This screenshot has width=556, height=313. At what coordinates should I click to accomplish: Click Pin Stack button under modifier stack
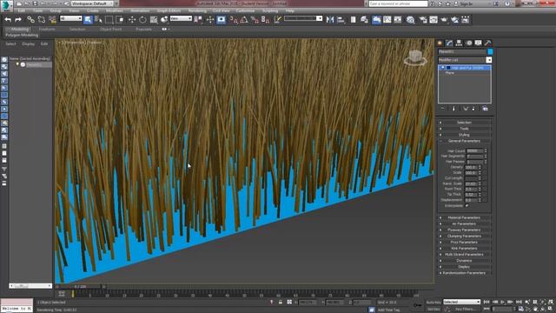click(442, 109)
